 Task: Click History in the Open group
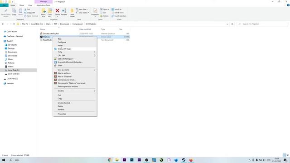tap(104, 16)
